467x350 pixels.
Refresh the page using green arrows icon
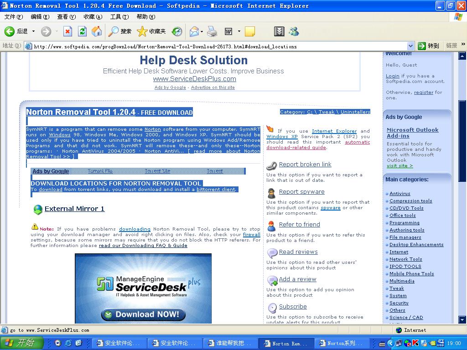pos(83,31)
